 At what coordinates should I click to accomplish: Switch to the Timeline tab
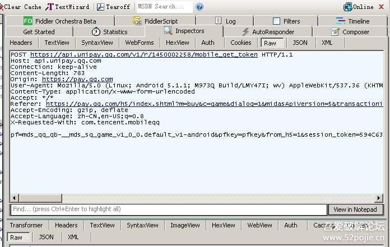click(352, 21)
